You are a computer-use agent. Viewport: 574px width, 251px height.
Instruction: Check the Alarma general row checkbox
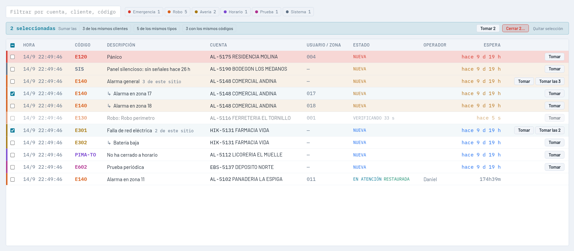(x=12, y=81)
